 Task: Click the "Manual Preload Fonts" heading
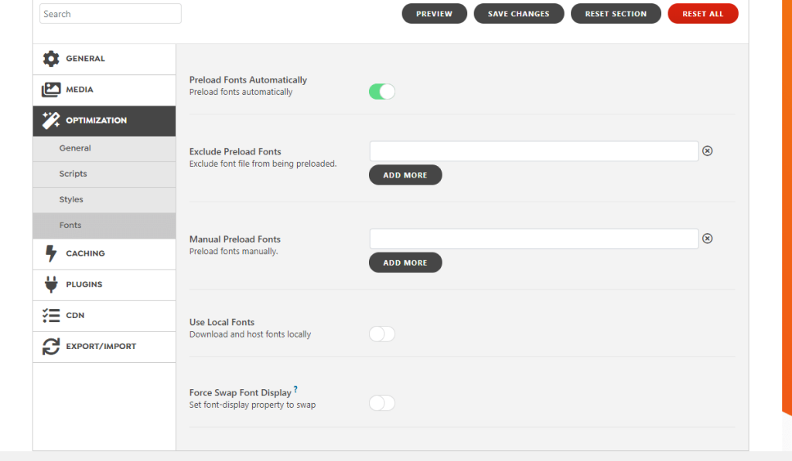point(235,239)
